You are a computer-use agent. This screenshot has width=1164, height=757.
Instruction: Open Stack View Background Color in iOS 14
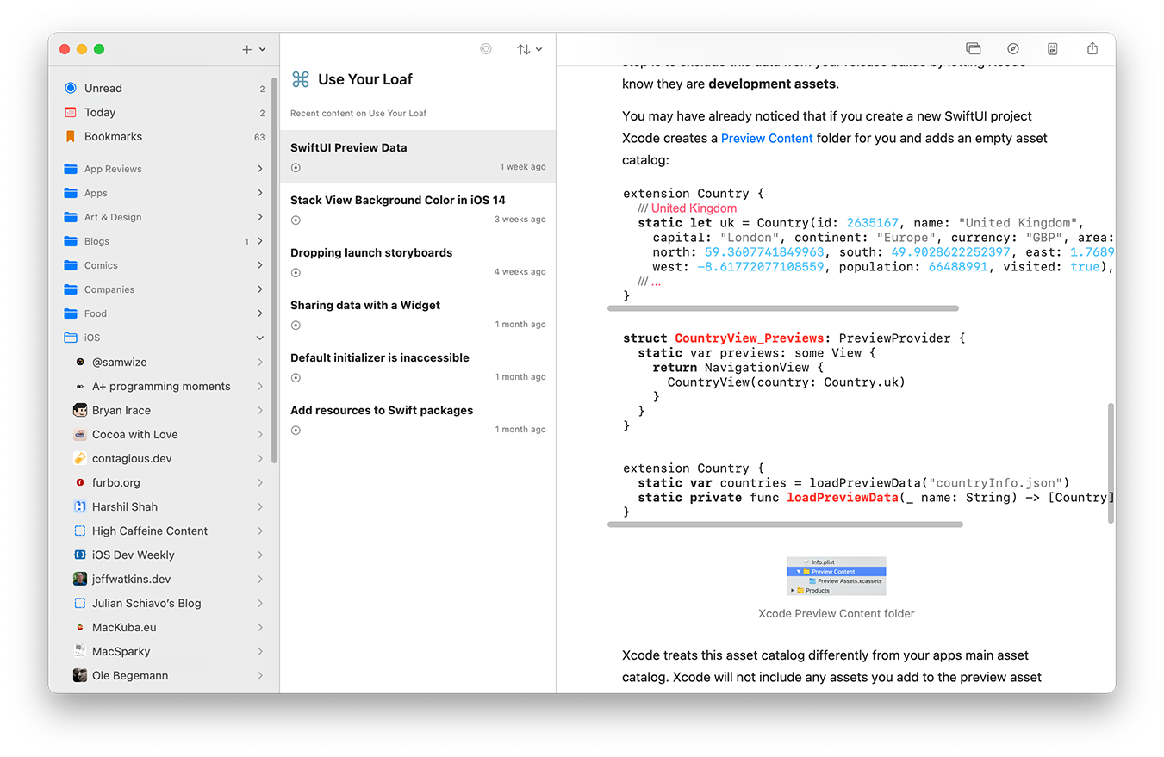[x=418, y=209]
